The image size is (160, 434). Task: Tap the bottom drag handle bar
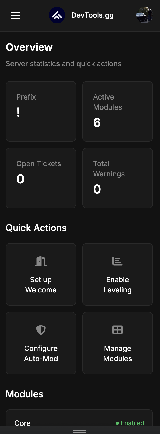coord(79,432)
